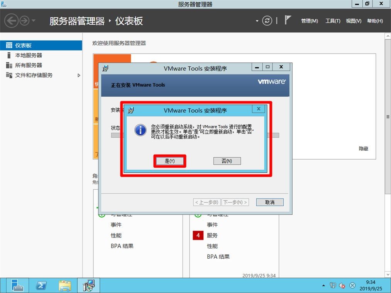The image size is (391, 293).
Task: Close the VMware Tools restart prompt dialog
Action: 259,109
